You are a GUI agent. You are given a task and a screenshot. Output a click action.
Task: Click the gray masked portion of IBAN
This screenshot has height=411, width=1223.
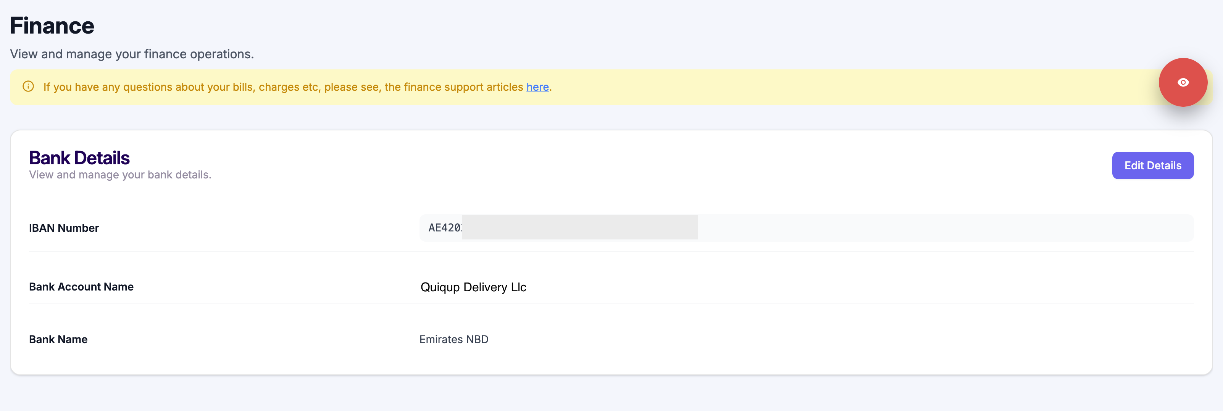(x=579, y=228)
